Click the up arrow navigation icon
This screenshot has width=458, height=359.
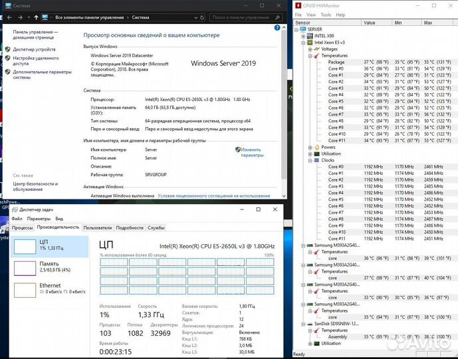[x=36, y=17]
